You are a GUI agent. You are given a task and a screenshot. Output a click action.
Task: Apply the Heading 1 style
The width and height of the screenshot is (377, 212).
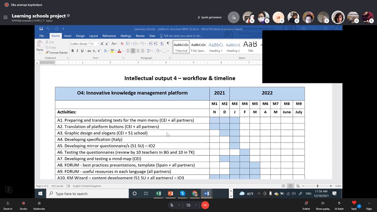[216, 47]
